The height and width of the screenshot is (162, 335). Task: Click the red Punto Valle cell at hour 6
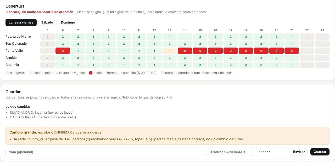tap(63, 51)
